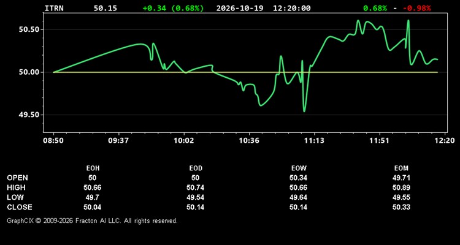The image size is (460, 245).
Task: Select the EOD column header
Action: (x=196, y=168)
